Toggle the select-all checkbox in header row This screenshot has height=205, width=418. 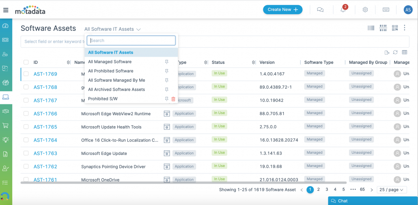26,62
